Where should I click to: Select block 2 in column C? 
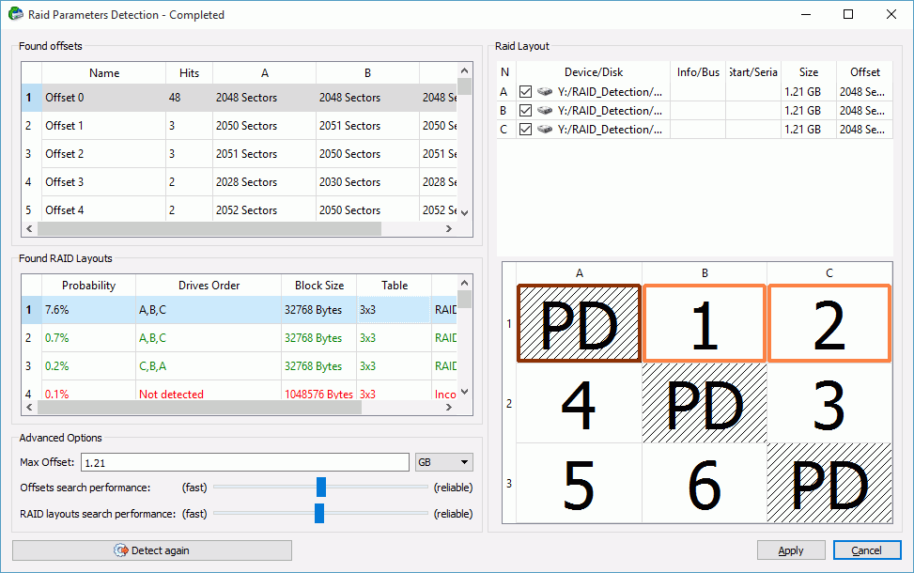tap(829, 323)
